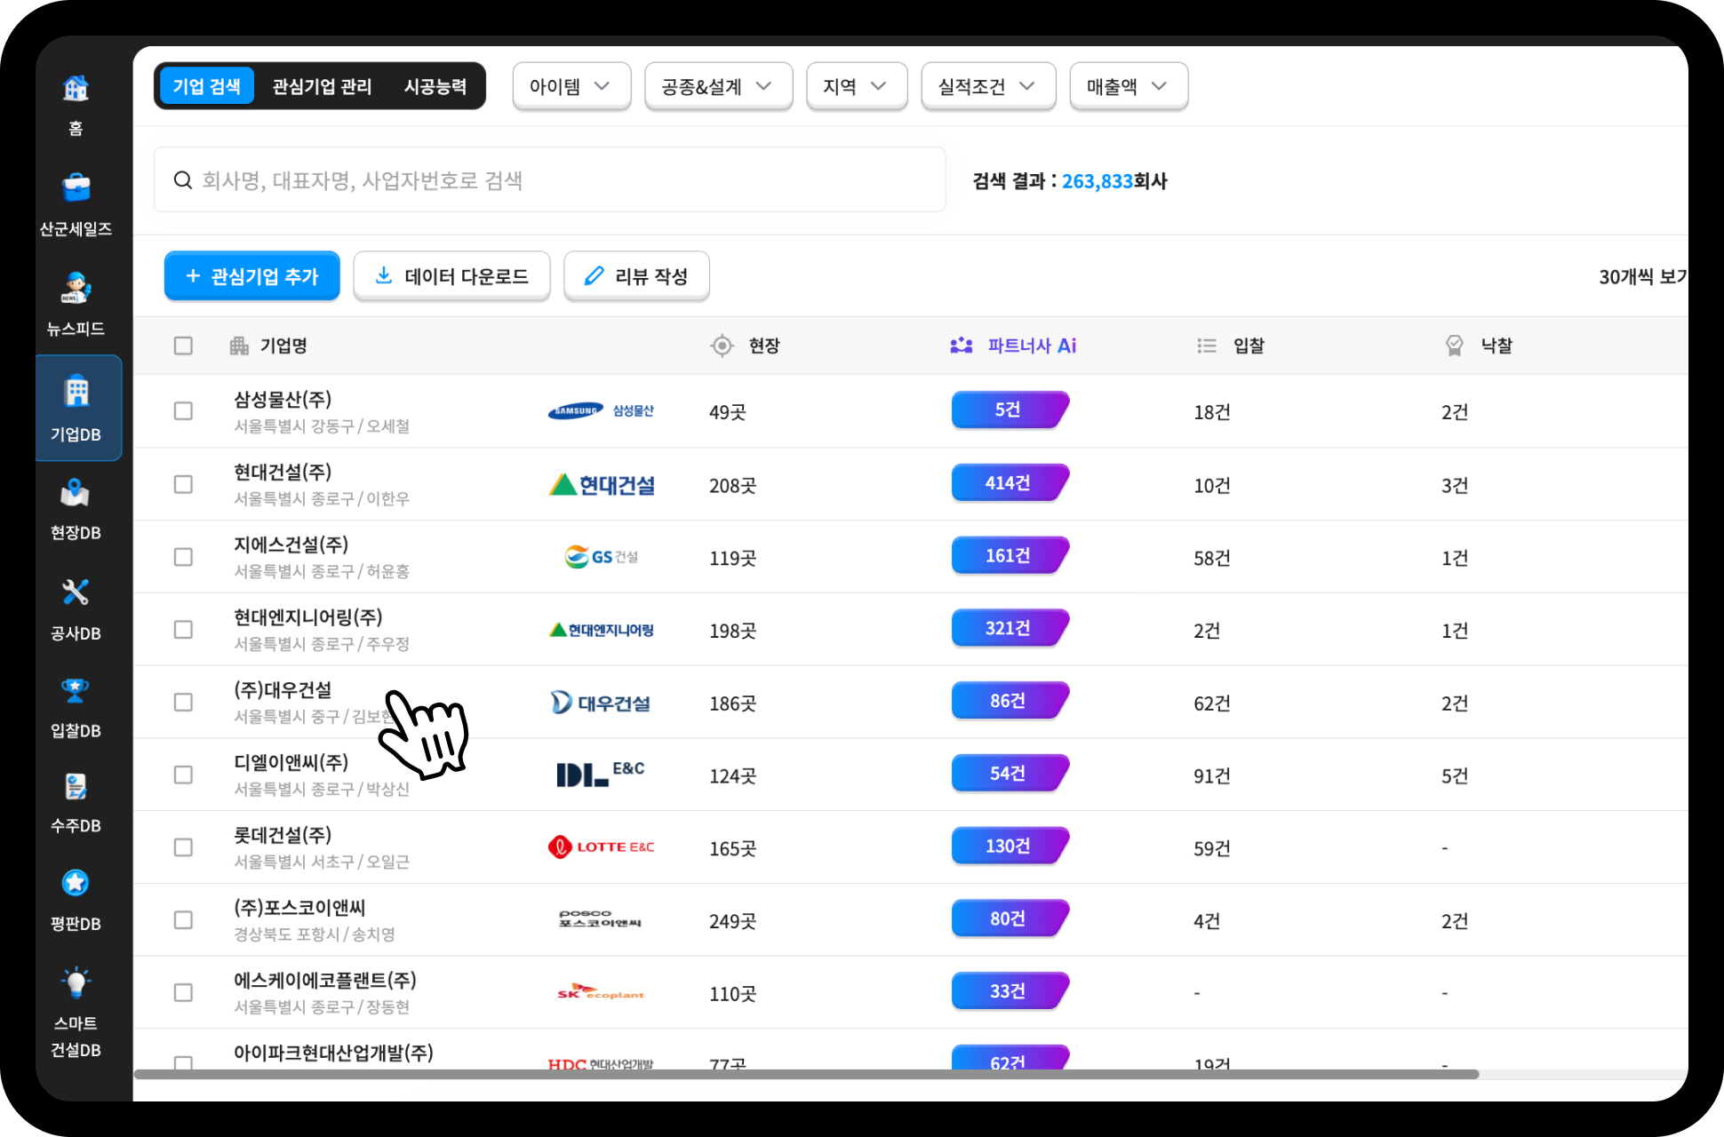Open 삼성물산 5건 partner badge

click(x=1010, y=409)
